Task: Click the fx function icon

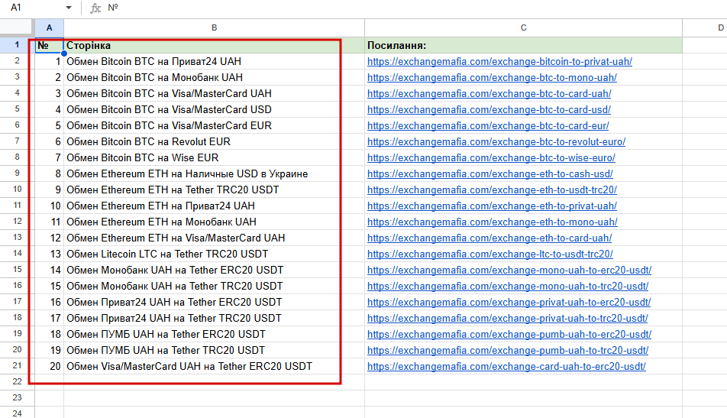Action: pos(95,8)
